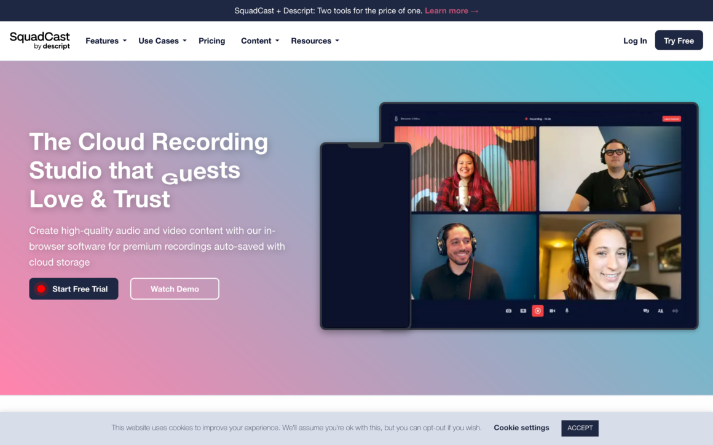The height and width of the screenshot is (445, 713).
Task: Click the Start Free Trial button
Action: point(73,288)
